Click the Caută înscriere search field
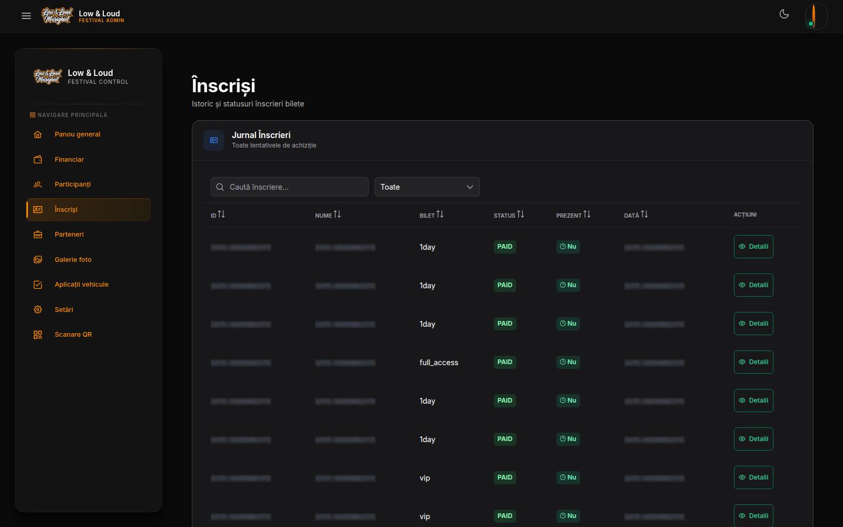This screenshot has height=527, width=843. click(290, 187)
